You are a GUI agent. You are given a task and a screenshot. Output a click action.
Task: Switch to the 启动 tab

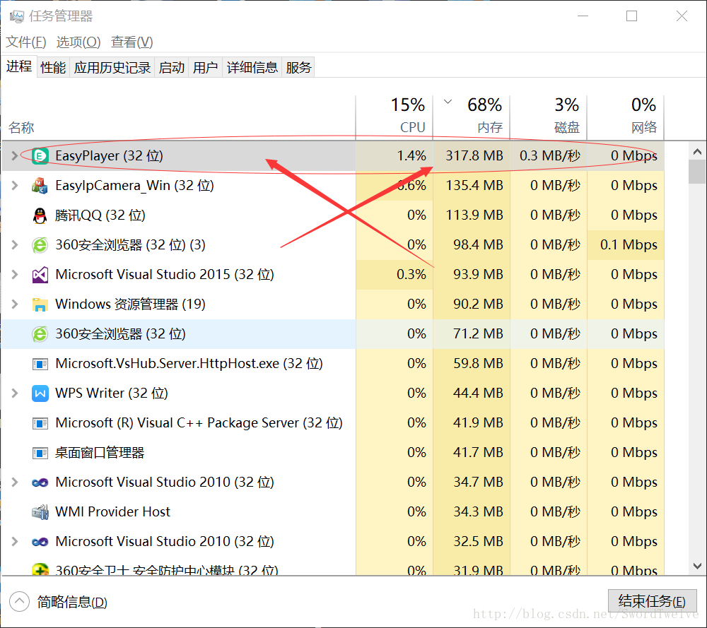171,68
